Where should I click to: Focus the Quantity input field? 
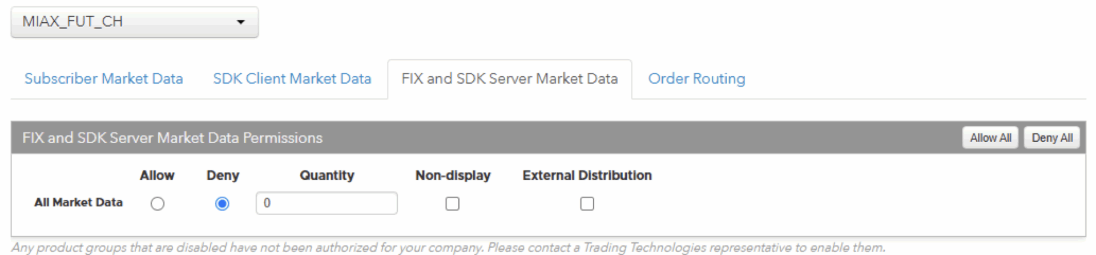[x=327, y=203]
